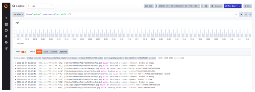Toggle the Time switch in logs
Viewport: 255px width, 92px height.
pos(24,52)
